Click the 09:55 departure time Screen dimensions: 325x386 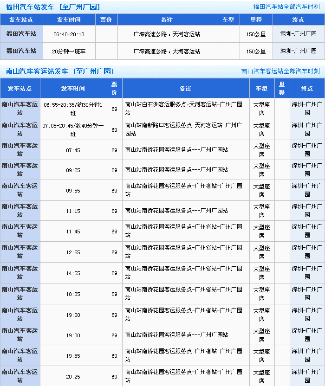point(73,191)
